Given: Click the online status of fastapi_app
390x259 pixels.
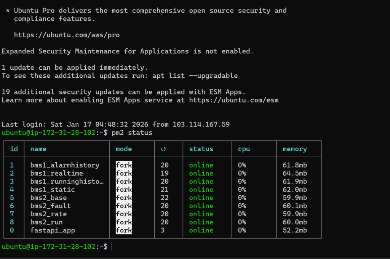Looking at the screenshot, I should (x=201, y=230).
